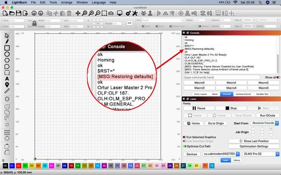The width and height of the screenshot is (281, 175).
Task: Choose the Rectangle tool
Action: pos(7,48)
